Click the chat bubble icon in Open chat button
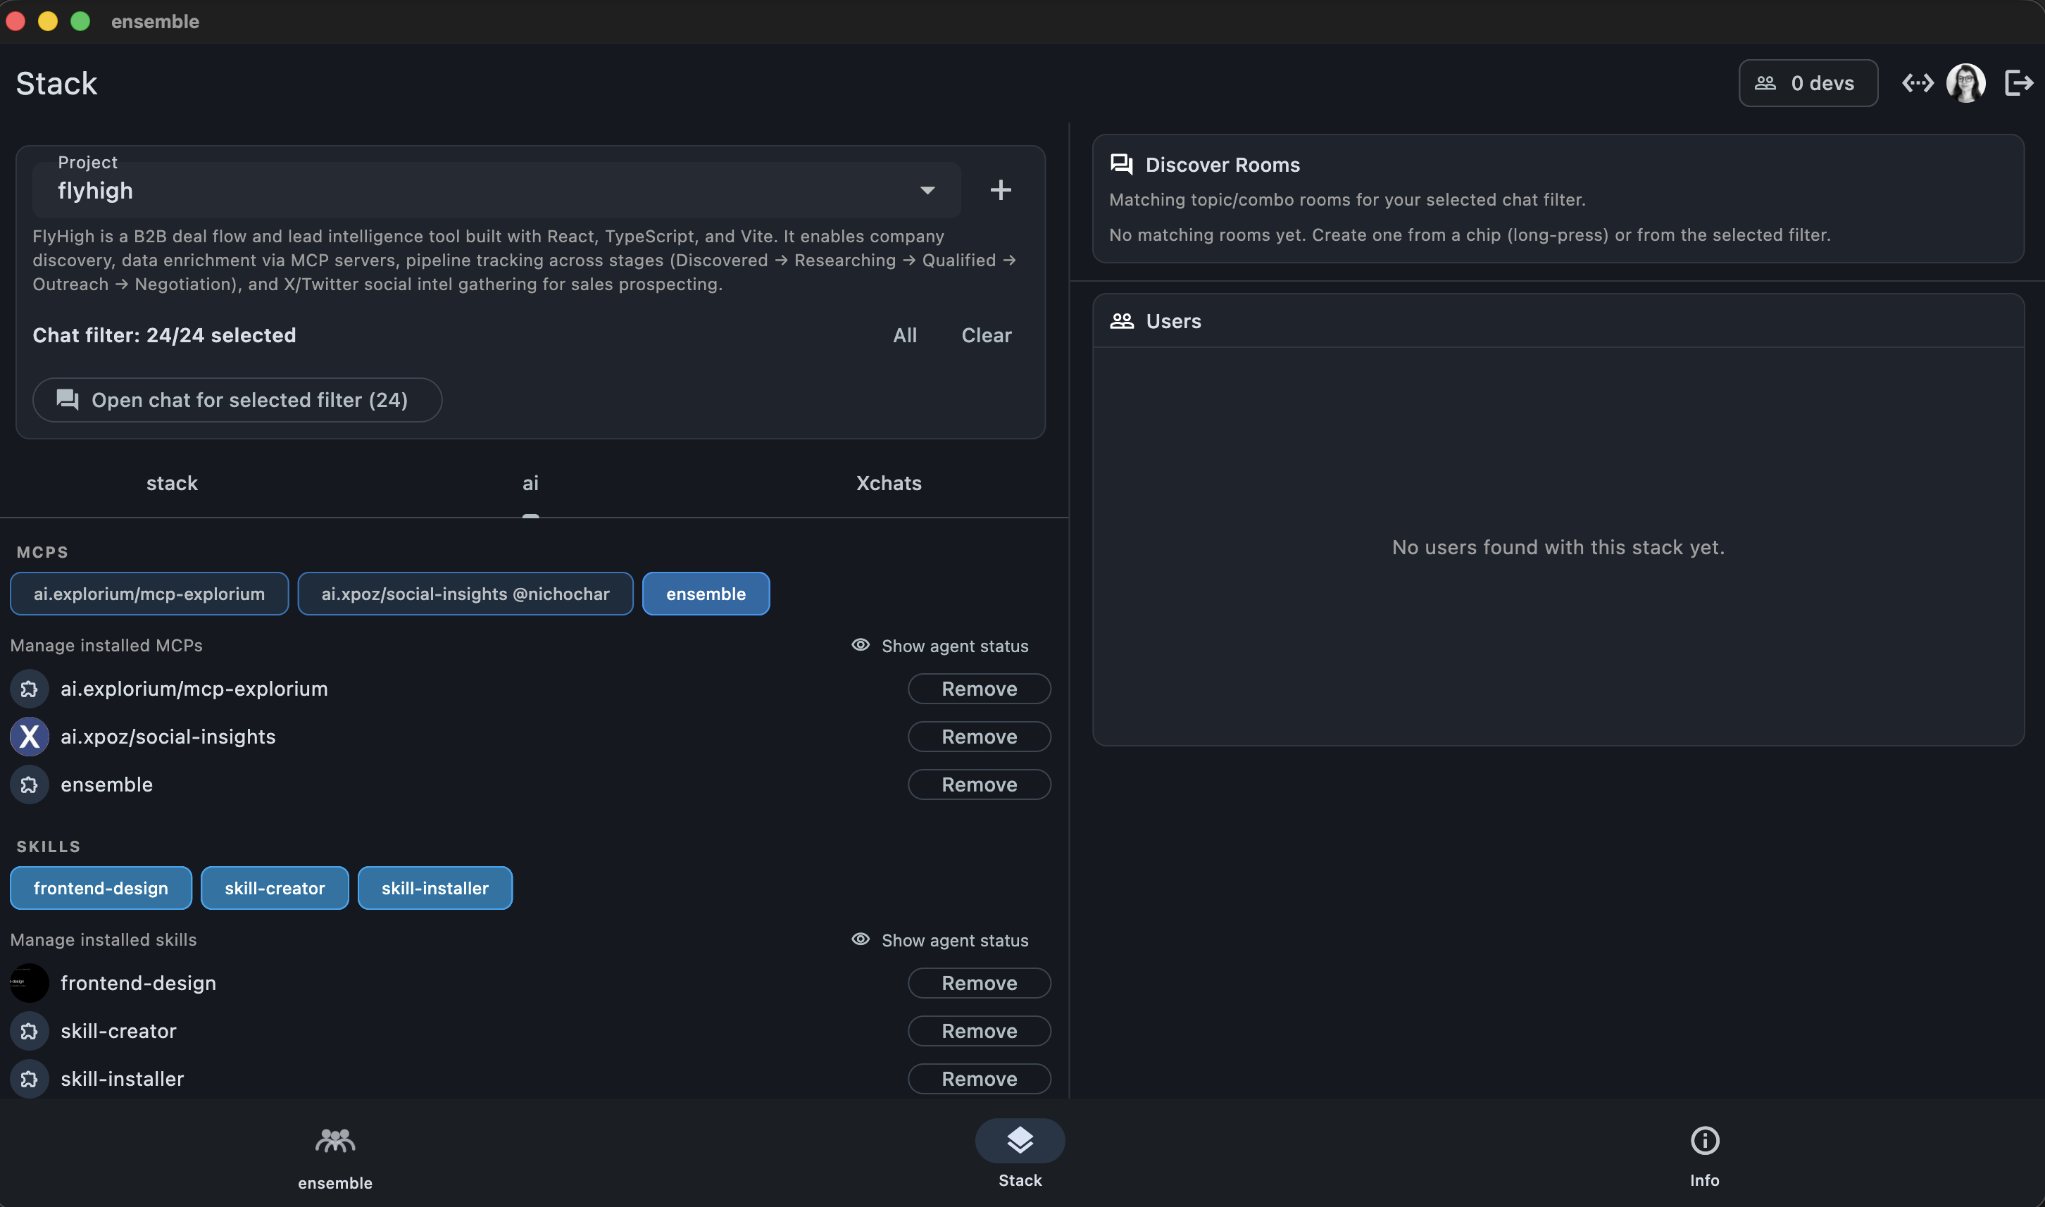 68,399
